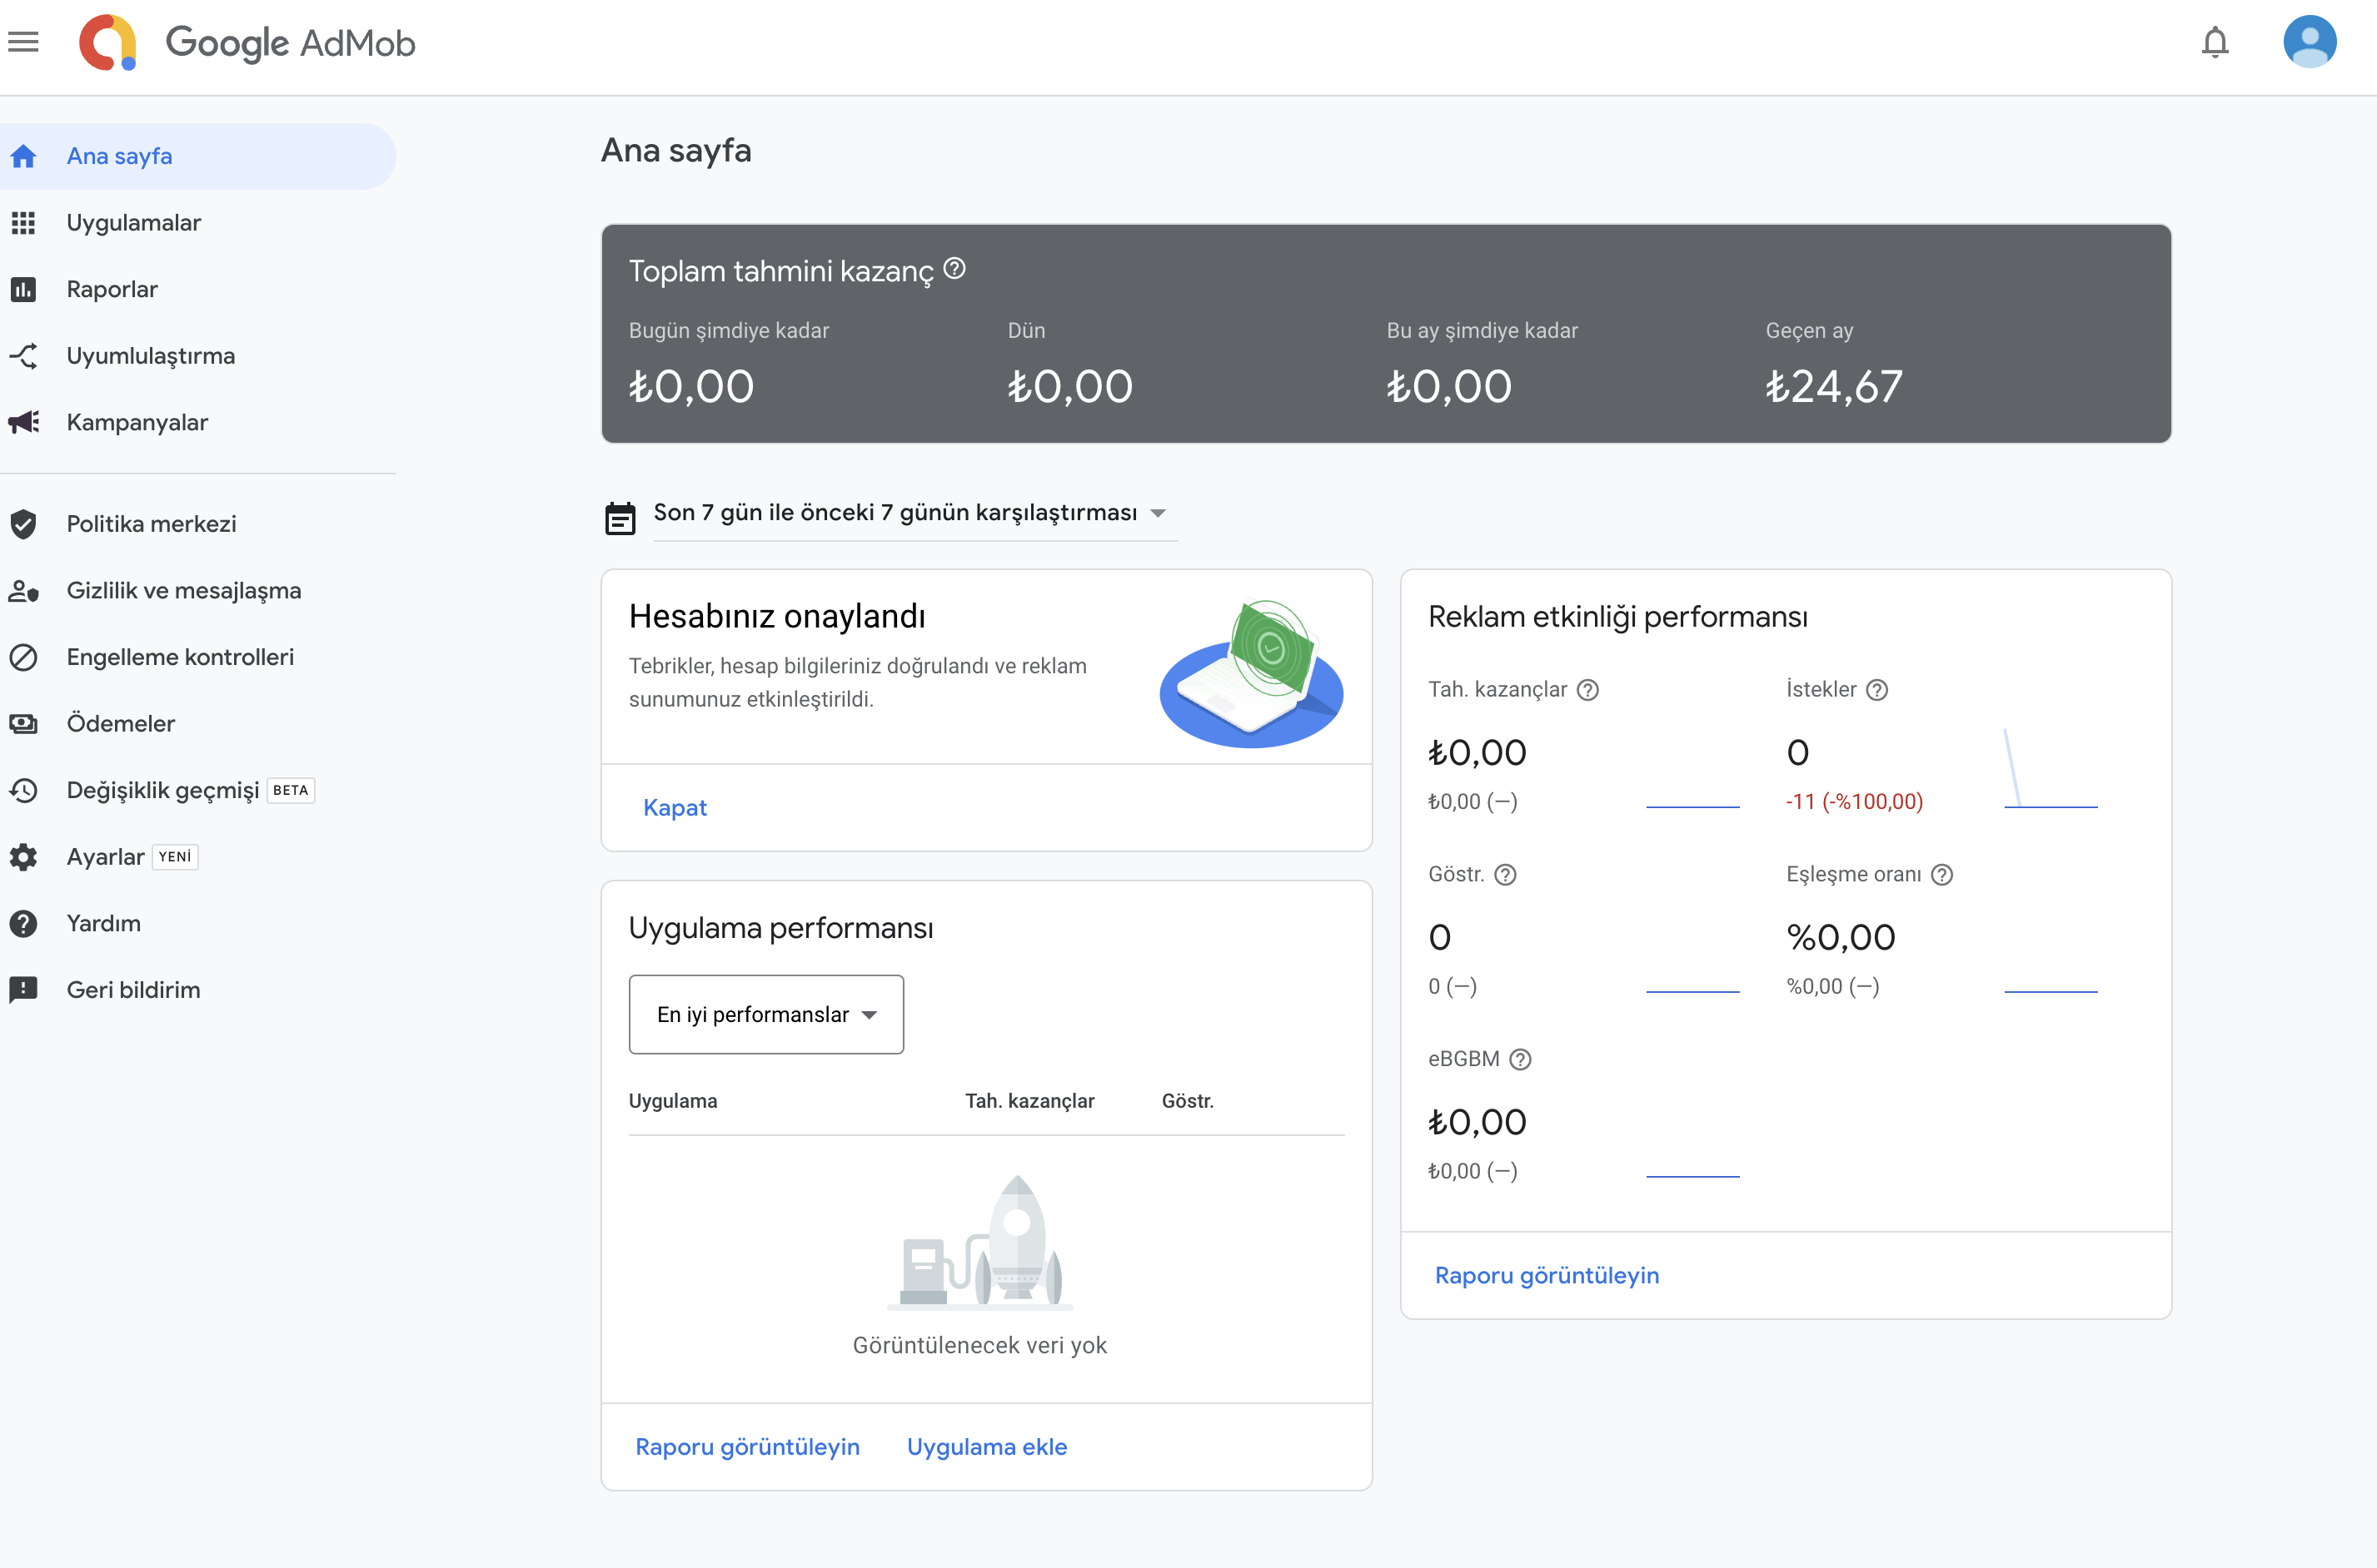Open Engelleme kontrolleri menu item

pyautogui.click(x=198, y=657)
